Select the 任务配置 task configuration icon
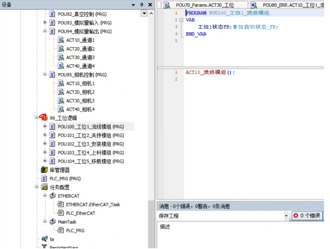Image resolution: width=330 pixels, height=249 pixels. click(44, 187)
